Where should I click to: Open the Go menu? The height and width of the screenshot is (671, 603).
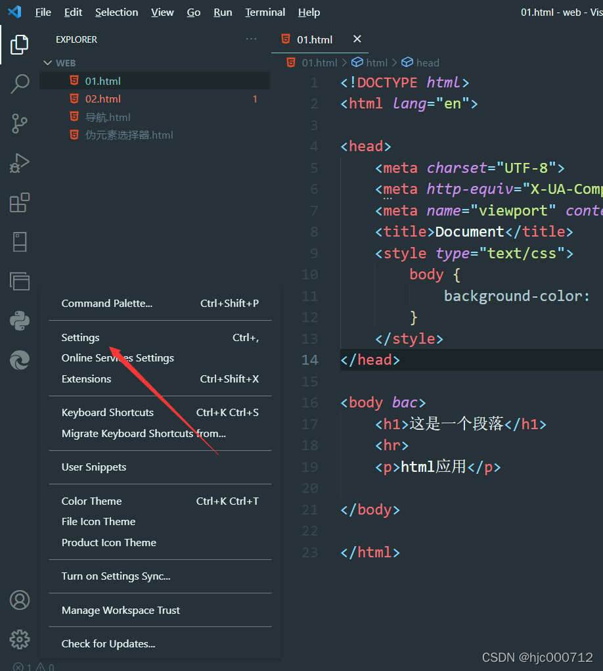(194, 12)
